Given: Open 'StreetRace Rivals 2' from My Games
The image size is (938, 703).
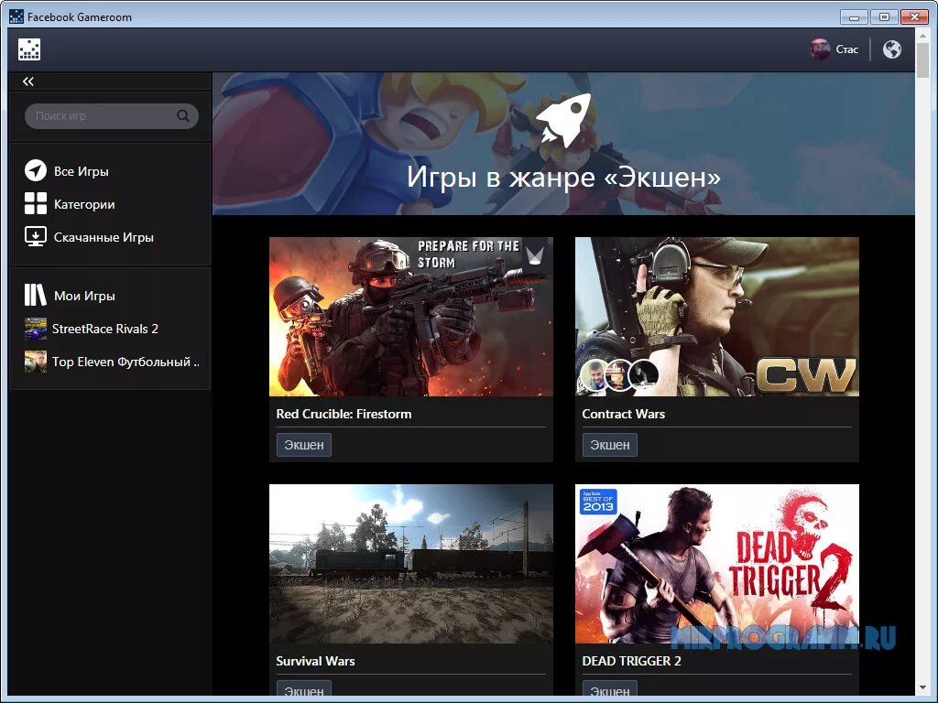Looking at the screenshot, I should tap(105, 329).
